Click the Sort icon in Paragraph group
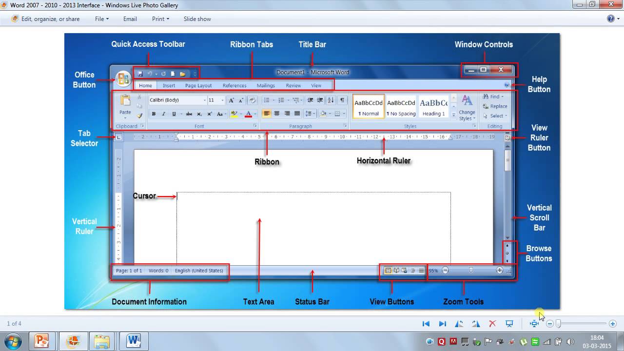624x351 pixels. click(331, 100)
